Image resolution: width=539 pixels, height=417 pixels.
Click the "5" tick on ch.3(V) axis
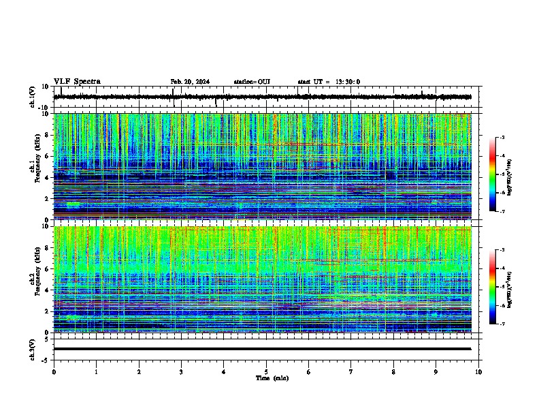[x=48, y=339]
